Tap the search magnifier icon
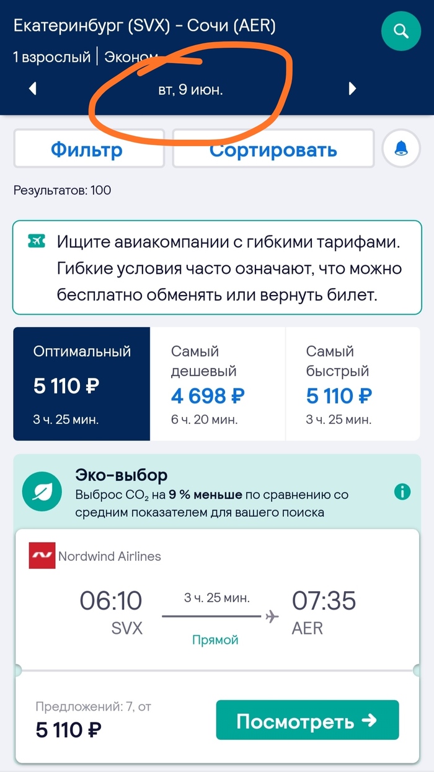 pos(401,30)
